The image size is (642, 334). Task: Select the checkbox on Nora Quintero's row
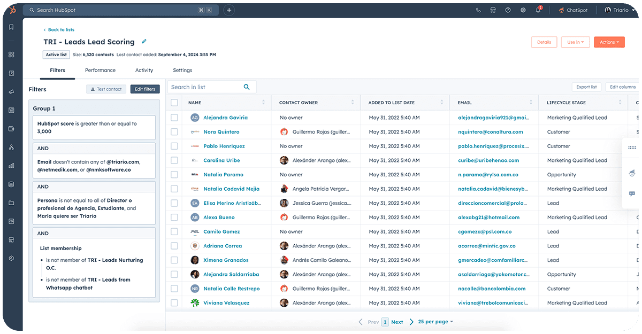pyautogui.click(x=174, y=131)
